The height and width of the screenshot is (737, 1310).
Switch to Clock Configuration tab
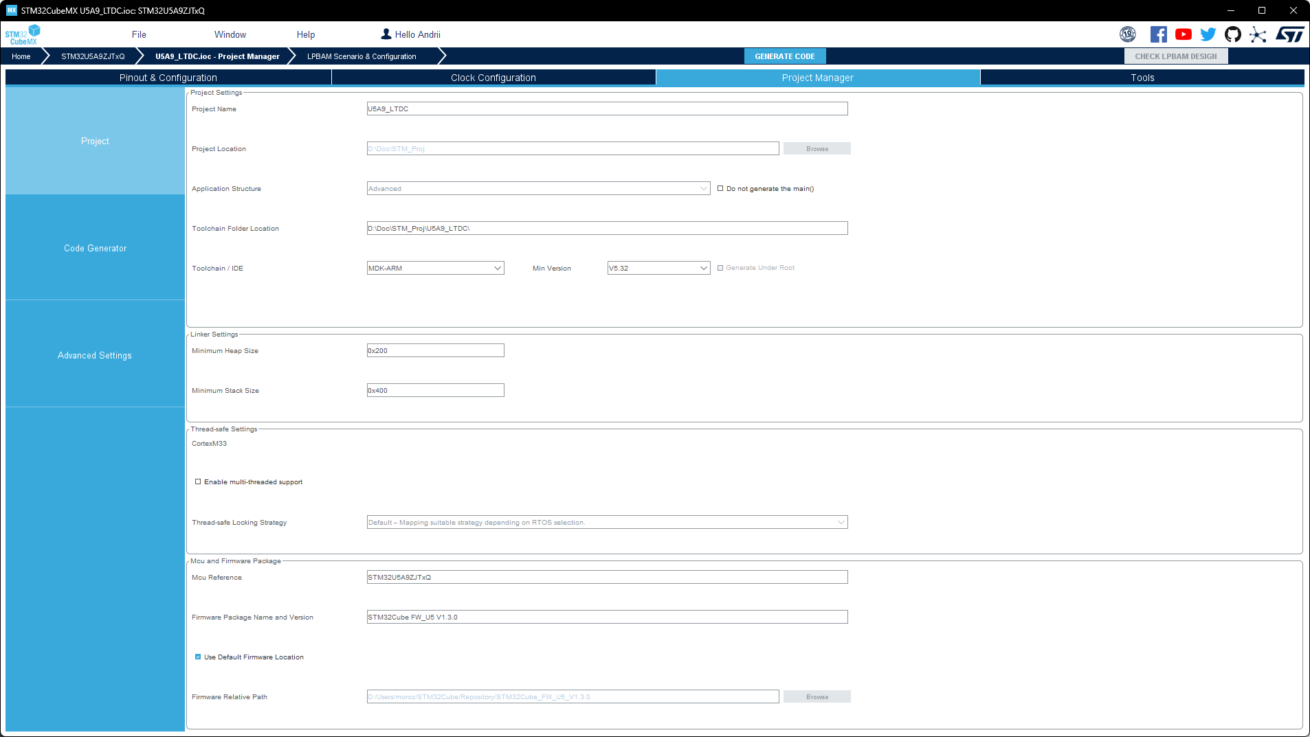[493, 78]
